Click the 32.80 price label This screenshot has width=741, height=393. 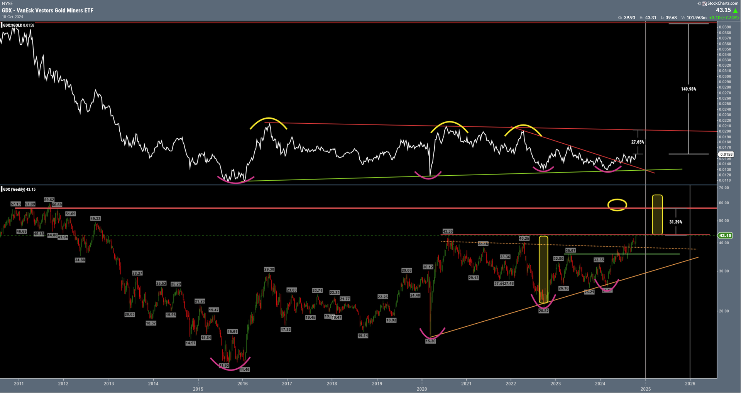558,259
